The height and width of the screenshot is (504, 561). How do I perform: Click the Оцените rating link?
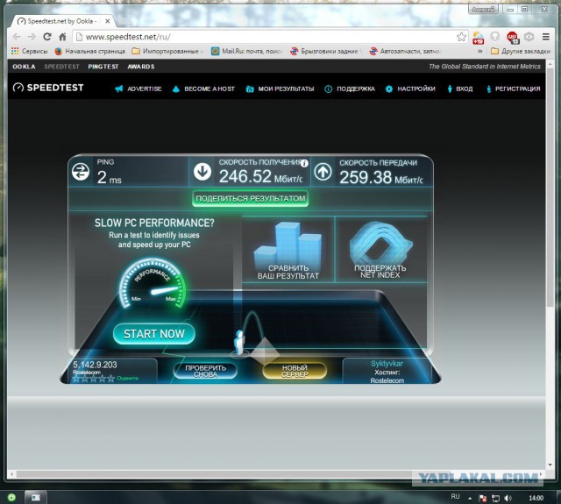[x=127, y=378]
